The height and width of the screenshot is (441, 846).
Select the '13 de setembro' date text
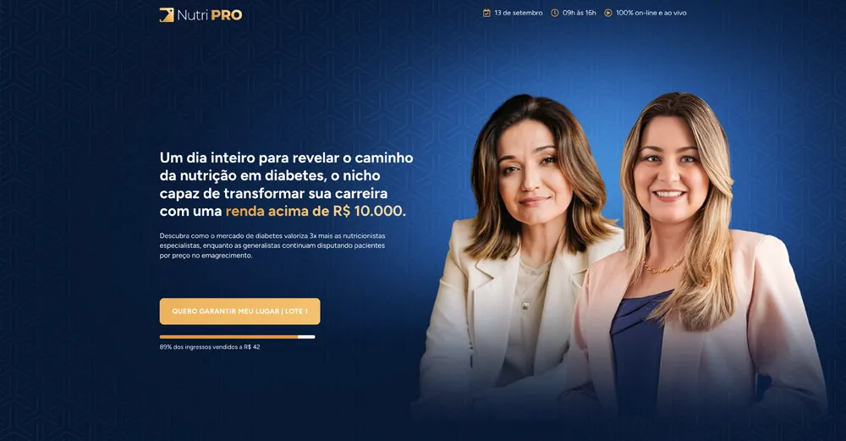click(x=519, y=13)
